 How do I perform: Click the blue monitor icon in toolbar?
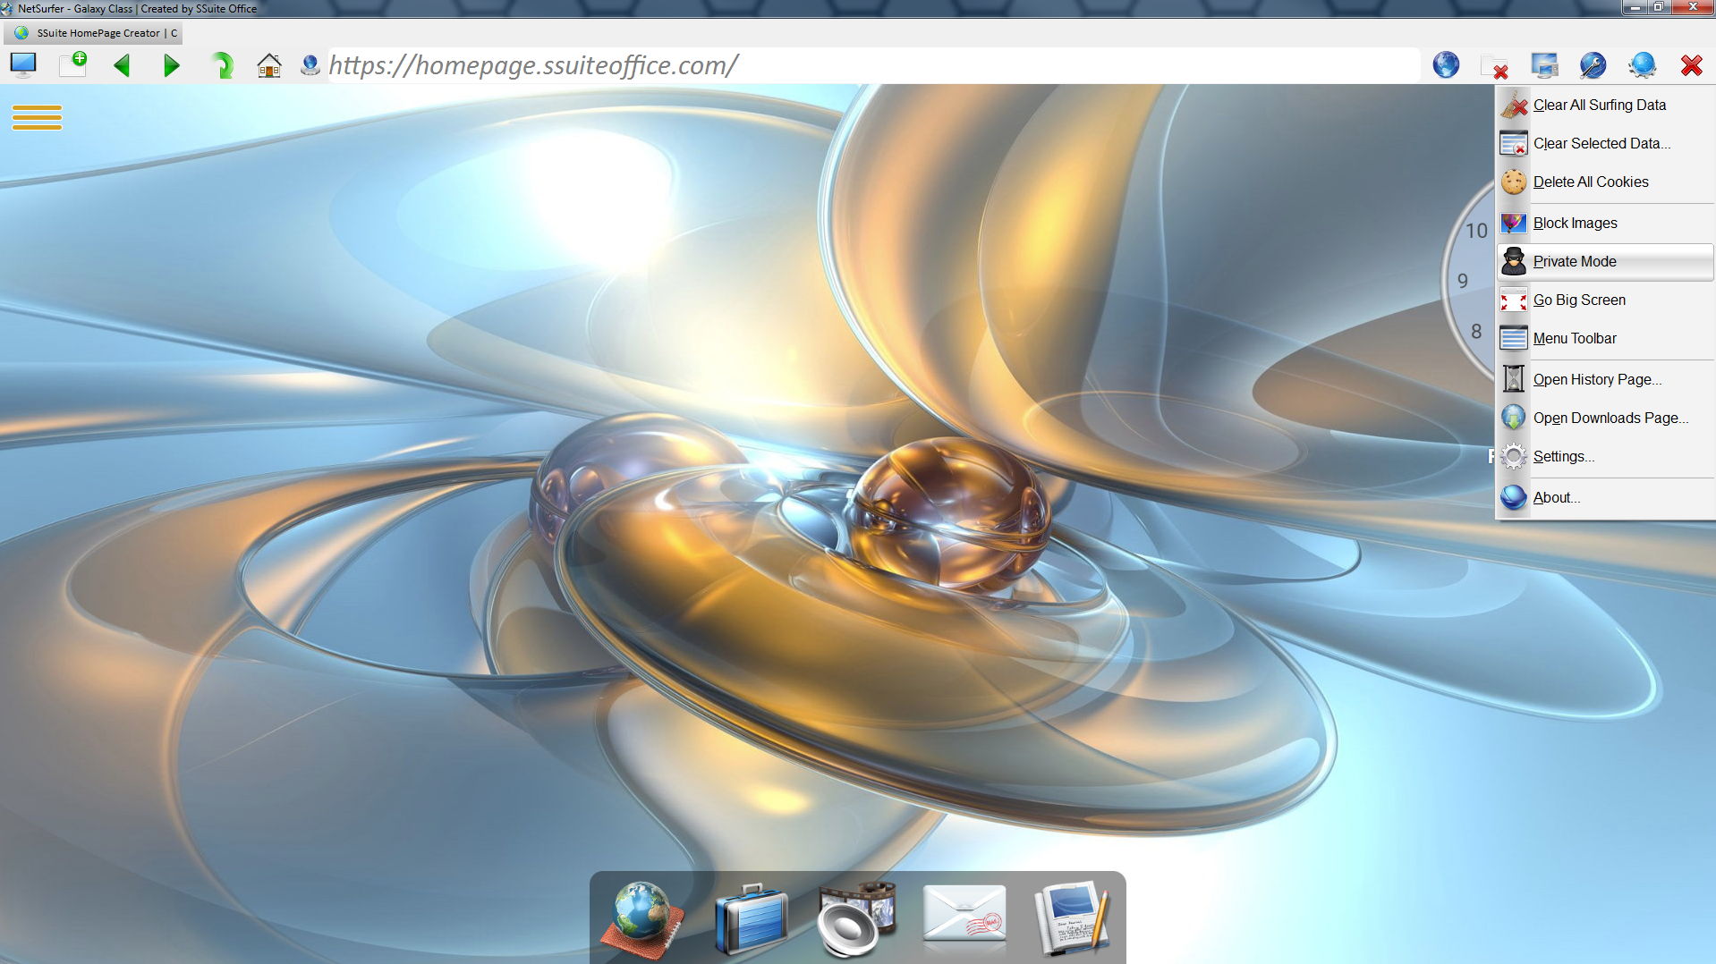click(x=23, y=65)
